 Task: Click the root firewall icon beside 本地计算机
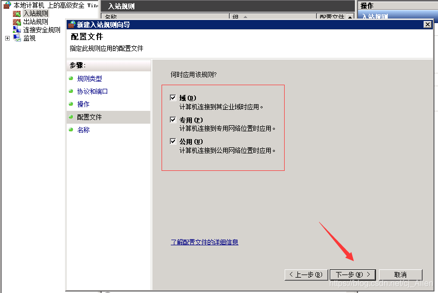(x=7, y=5)
